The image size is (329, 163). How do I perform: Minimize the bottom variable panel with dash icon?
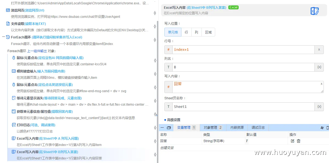coord(162,128)
